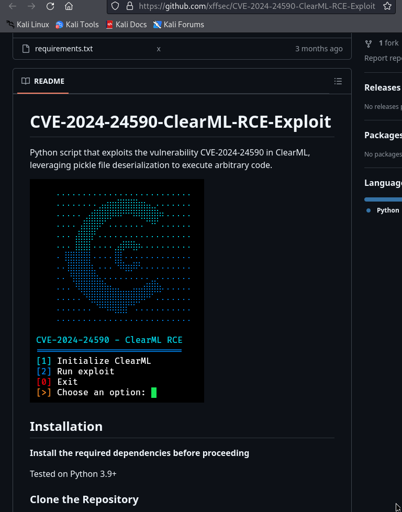Click the file icon beside requirements.txt
The height and width of the screenshot is (512, 402).
tap(26, 49)
